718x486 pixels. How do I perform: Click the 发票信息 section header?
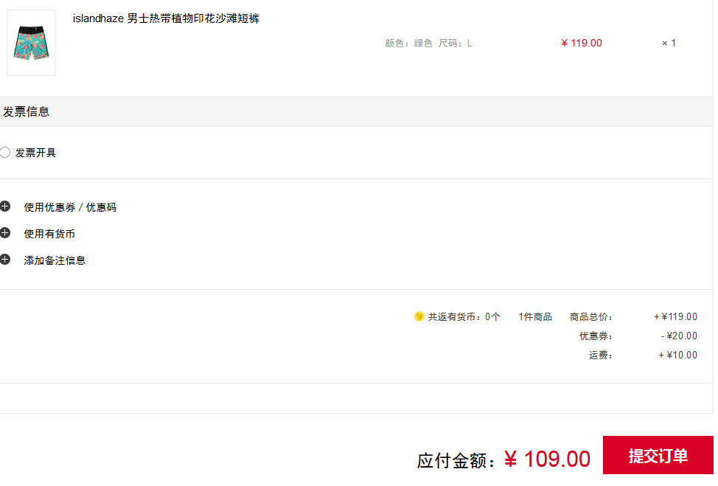[x=26, y=112]
